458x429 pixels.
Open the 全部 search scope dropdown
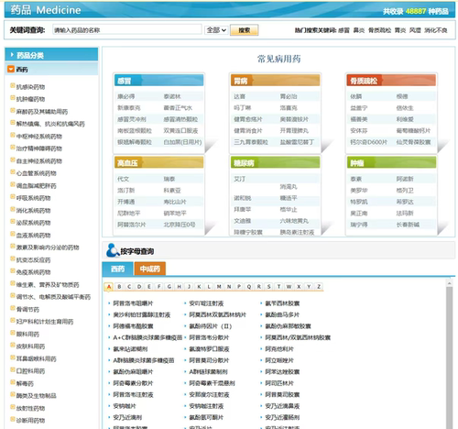point(216,30)
